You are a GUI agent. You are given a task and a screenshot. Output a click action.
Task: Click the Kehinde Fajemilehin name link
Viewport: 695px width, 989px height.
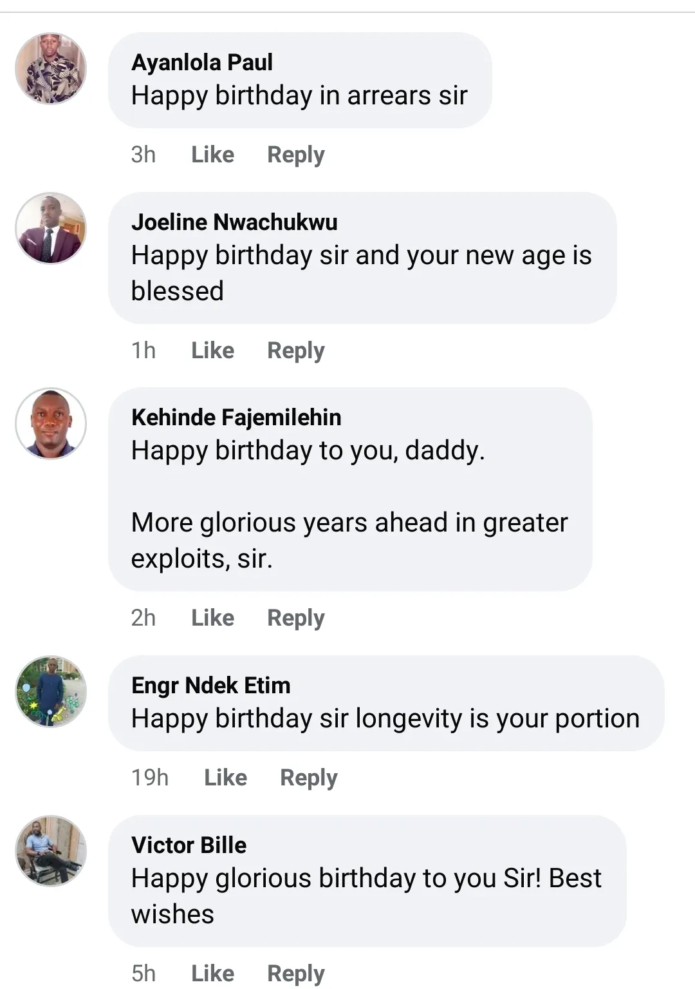coord(236,418)
